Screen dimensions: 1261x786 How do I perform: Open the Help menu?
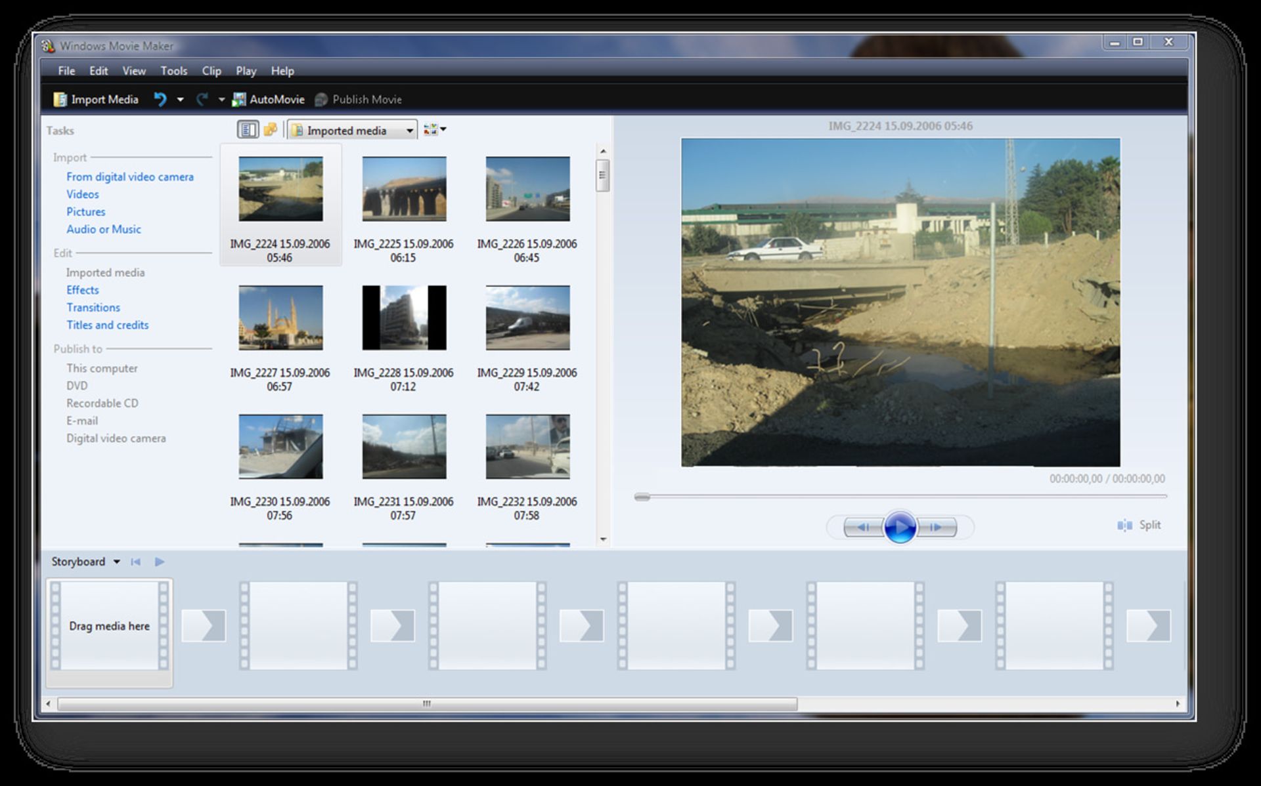[282, 71]
